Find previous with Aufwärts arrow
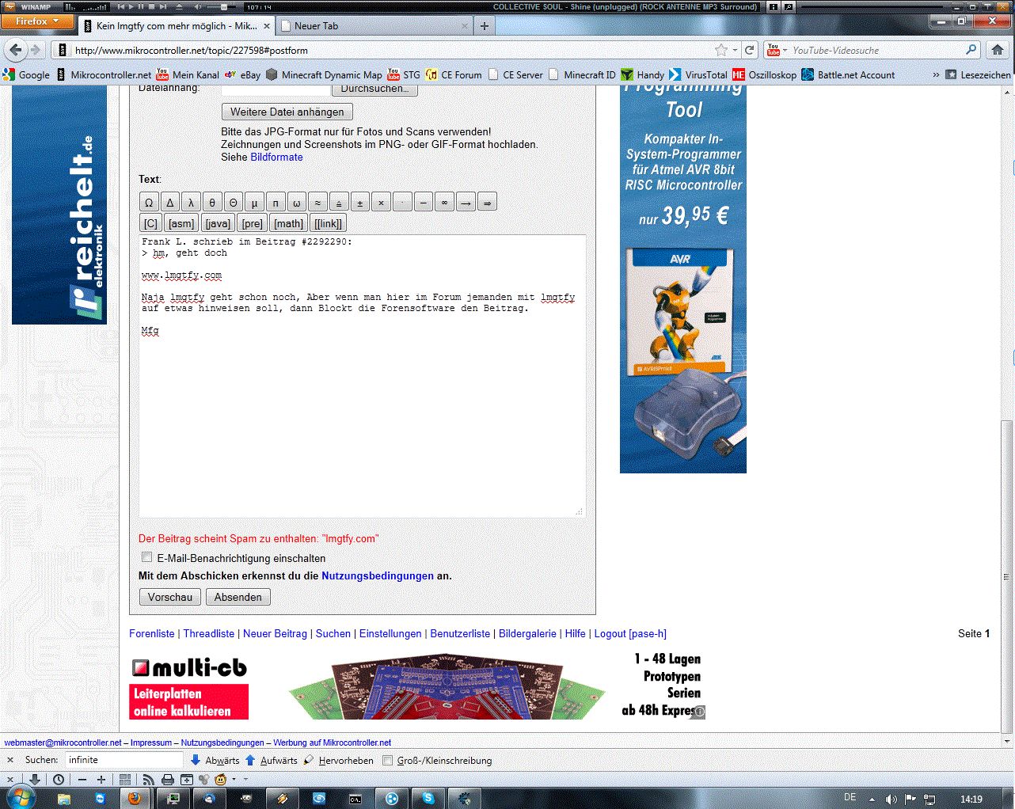Screen dimensions: 1015x809 pos(272,760)
